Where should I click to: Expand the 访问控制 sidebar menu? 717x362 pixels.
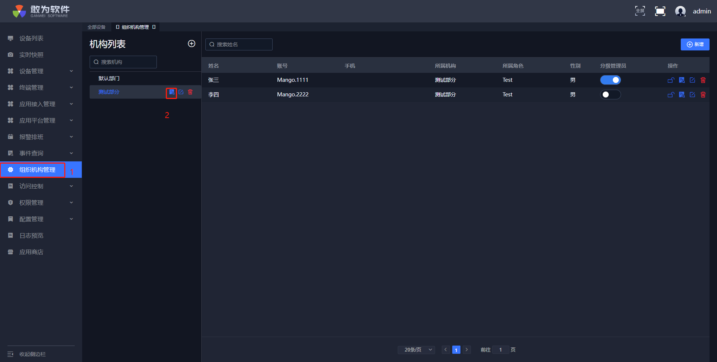[41, 186]
